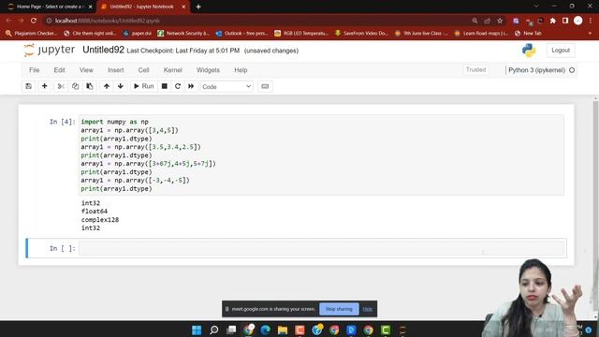599x337 pixels.
Task: Save notebook with the floppy disk icon
Action: pos(29,86)
